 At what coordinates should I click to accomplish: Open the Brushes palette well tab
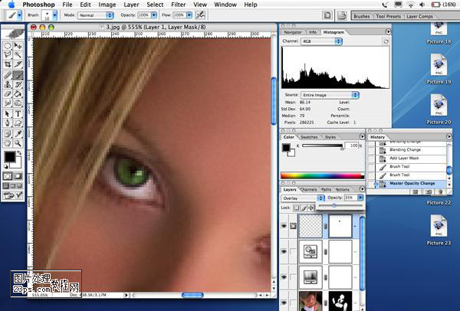coord(361,16)
